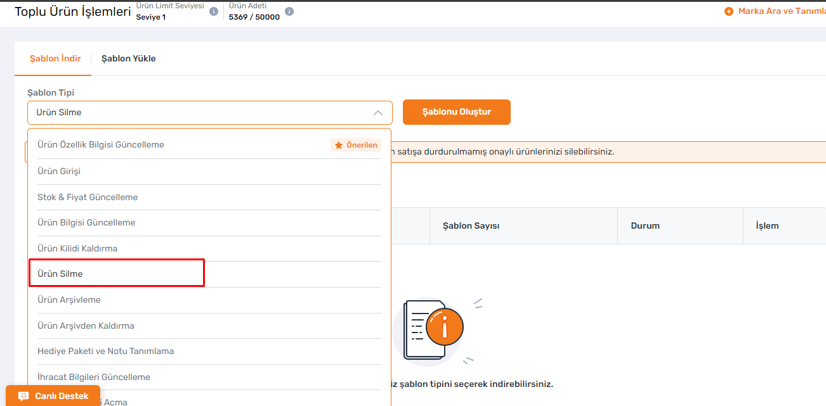Switch to the Şablon İndir tab
The width and height of the screenshot is (826, 406).
(55, 58)
